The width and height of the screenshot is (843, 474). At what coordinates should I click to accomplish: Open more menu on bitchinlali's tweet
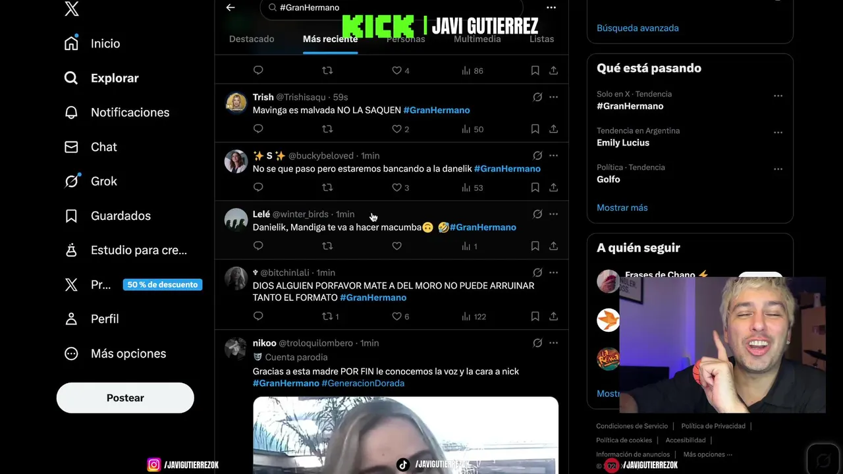pyautogui.click(x=553, y=273)
